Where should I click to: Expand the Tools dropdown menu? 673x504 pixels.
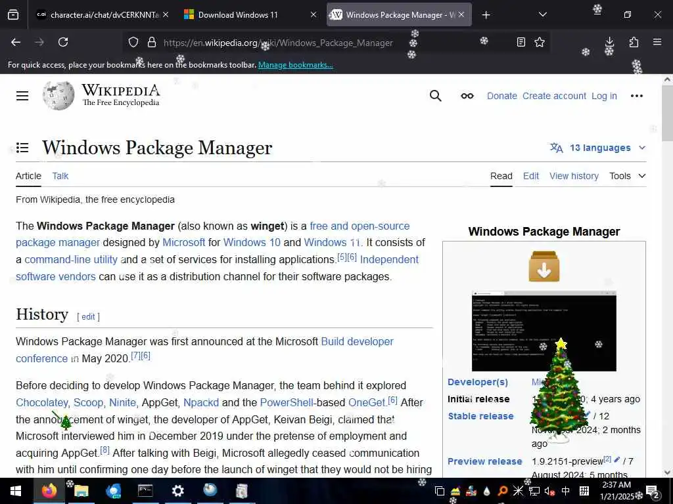click(x=628, y=176)
